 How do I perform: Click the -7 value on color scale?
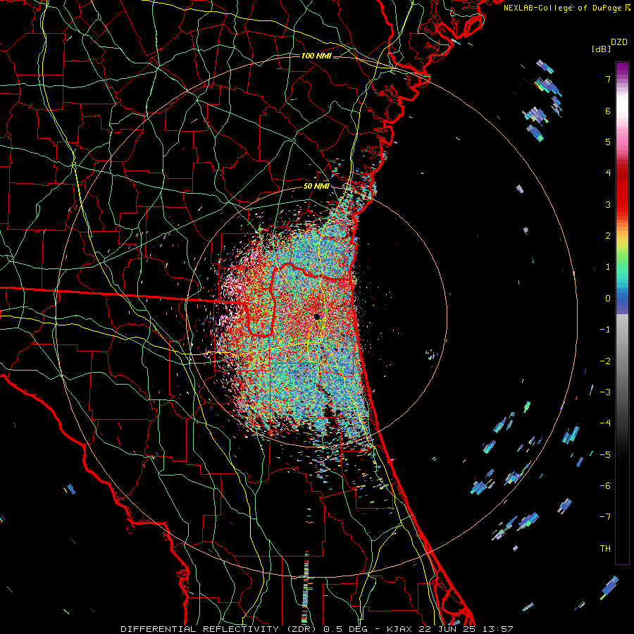[605, 517]
